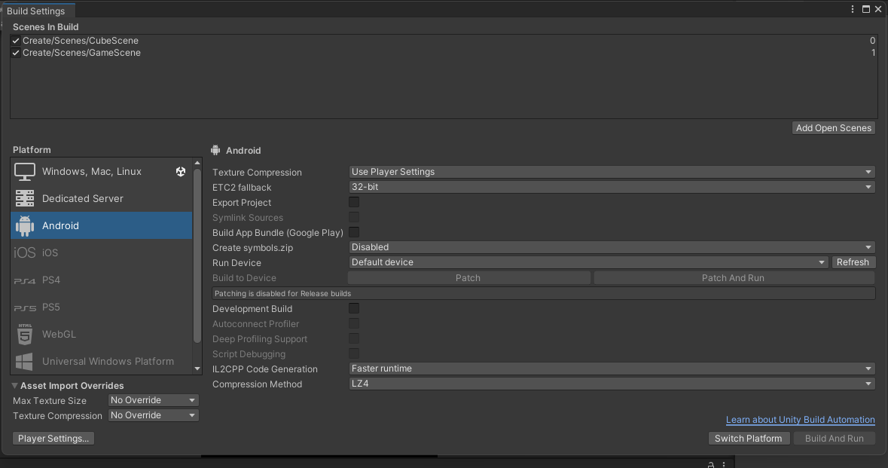This screenshot has height=468, width=888.
Task: Select the Dedicated Server platform
Action: (102, 198)
